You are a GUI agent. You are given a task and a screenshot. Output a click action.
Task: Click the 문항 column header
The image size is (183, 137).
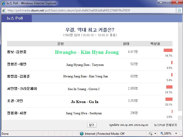(61, 44)
